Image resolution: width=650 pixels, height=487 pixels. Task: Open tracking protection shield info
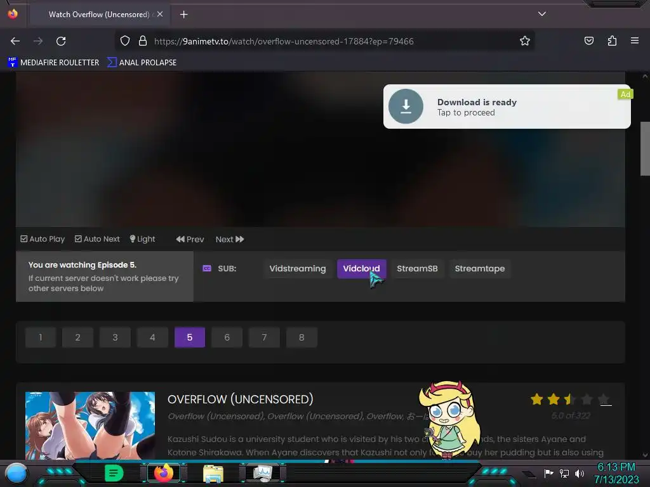[x=125, y=41]
